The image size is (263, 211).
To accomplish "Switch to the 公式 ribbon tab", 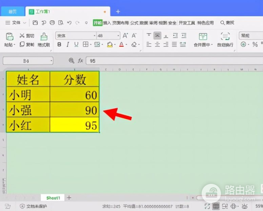I will (x=134, y=23).
